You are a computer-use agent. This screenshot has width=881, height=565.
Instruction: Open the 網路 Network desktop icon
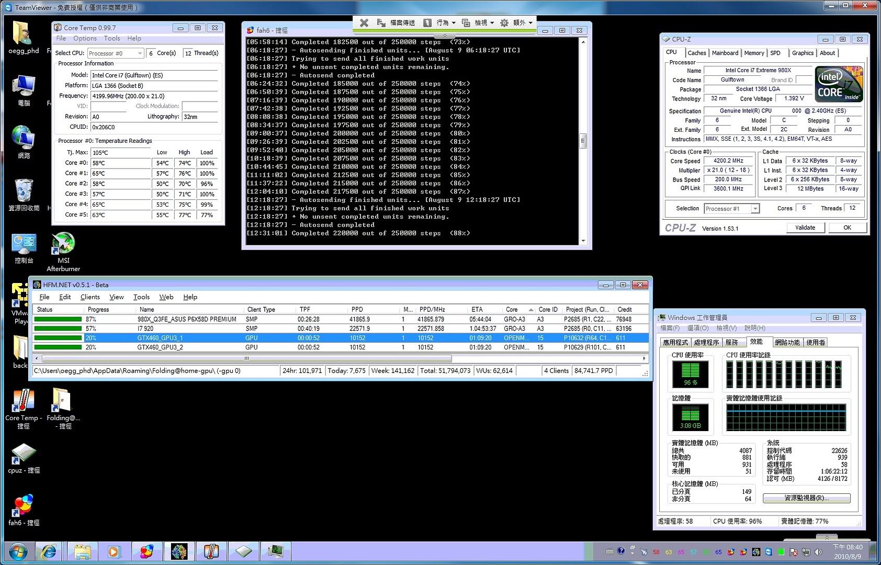(24, 142)
